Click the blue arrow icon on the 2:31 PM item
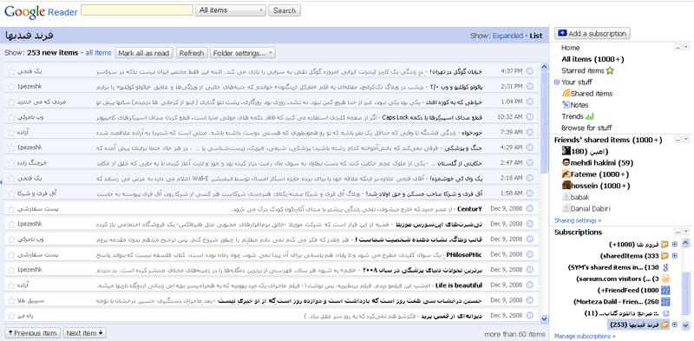The height and width of the screenshot is (341, 694). point(530,87)
